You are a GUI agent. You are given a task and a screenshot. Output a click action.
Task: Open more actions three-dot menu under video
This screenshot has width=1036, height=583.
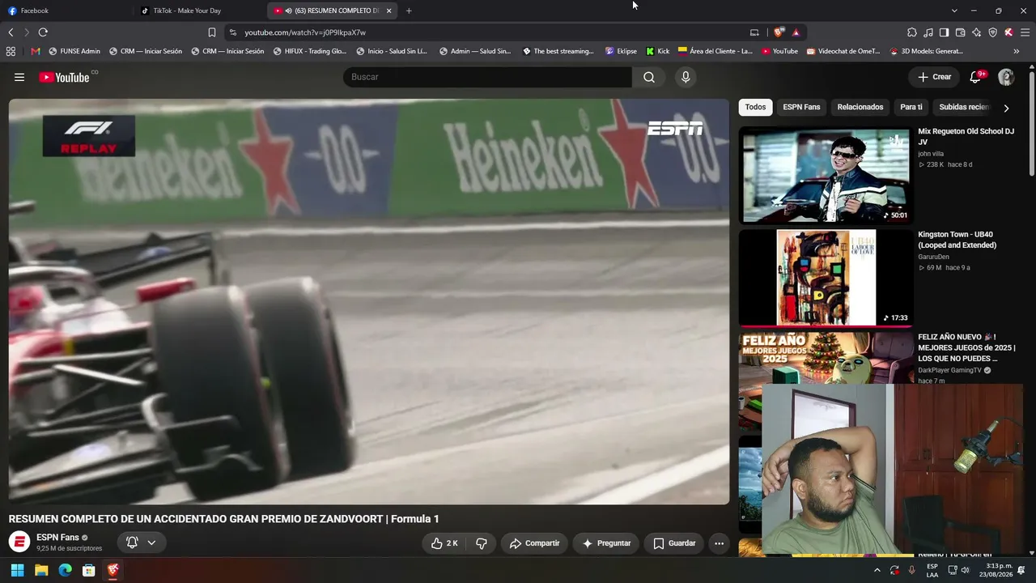point(719,543)
